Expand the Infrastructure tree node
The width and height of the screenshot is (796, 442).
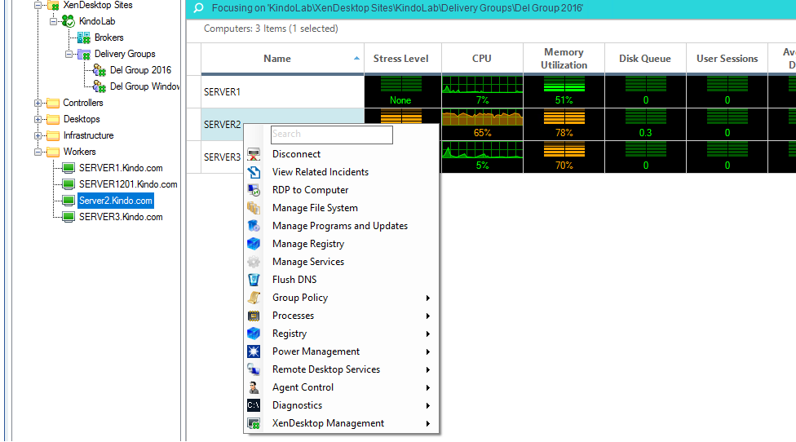click(38, 135)
